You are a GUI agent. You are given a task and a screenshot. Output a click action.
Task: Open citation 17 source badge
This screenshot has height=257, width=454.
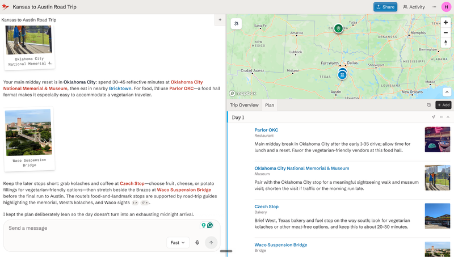(145, 203)
